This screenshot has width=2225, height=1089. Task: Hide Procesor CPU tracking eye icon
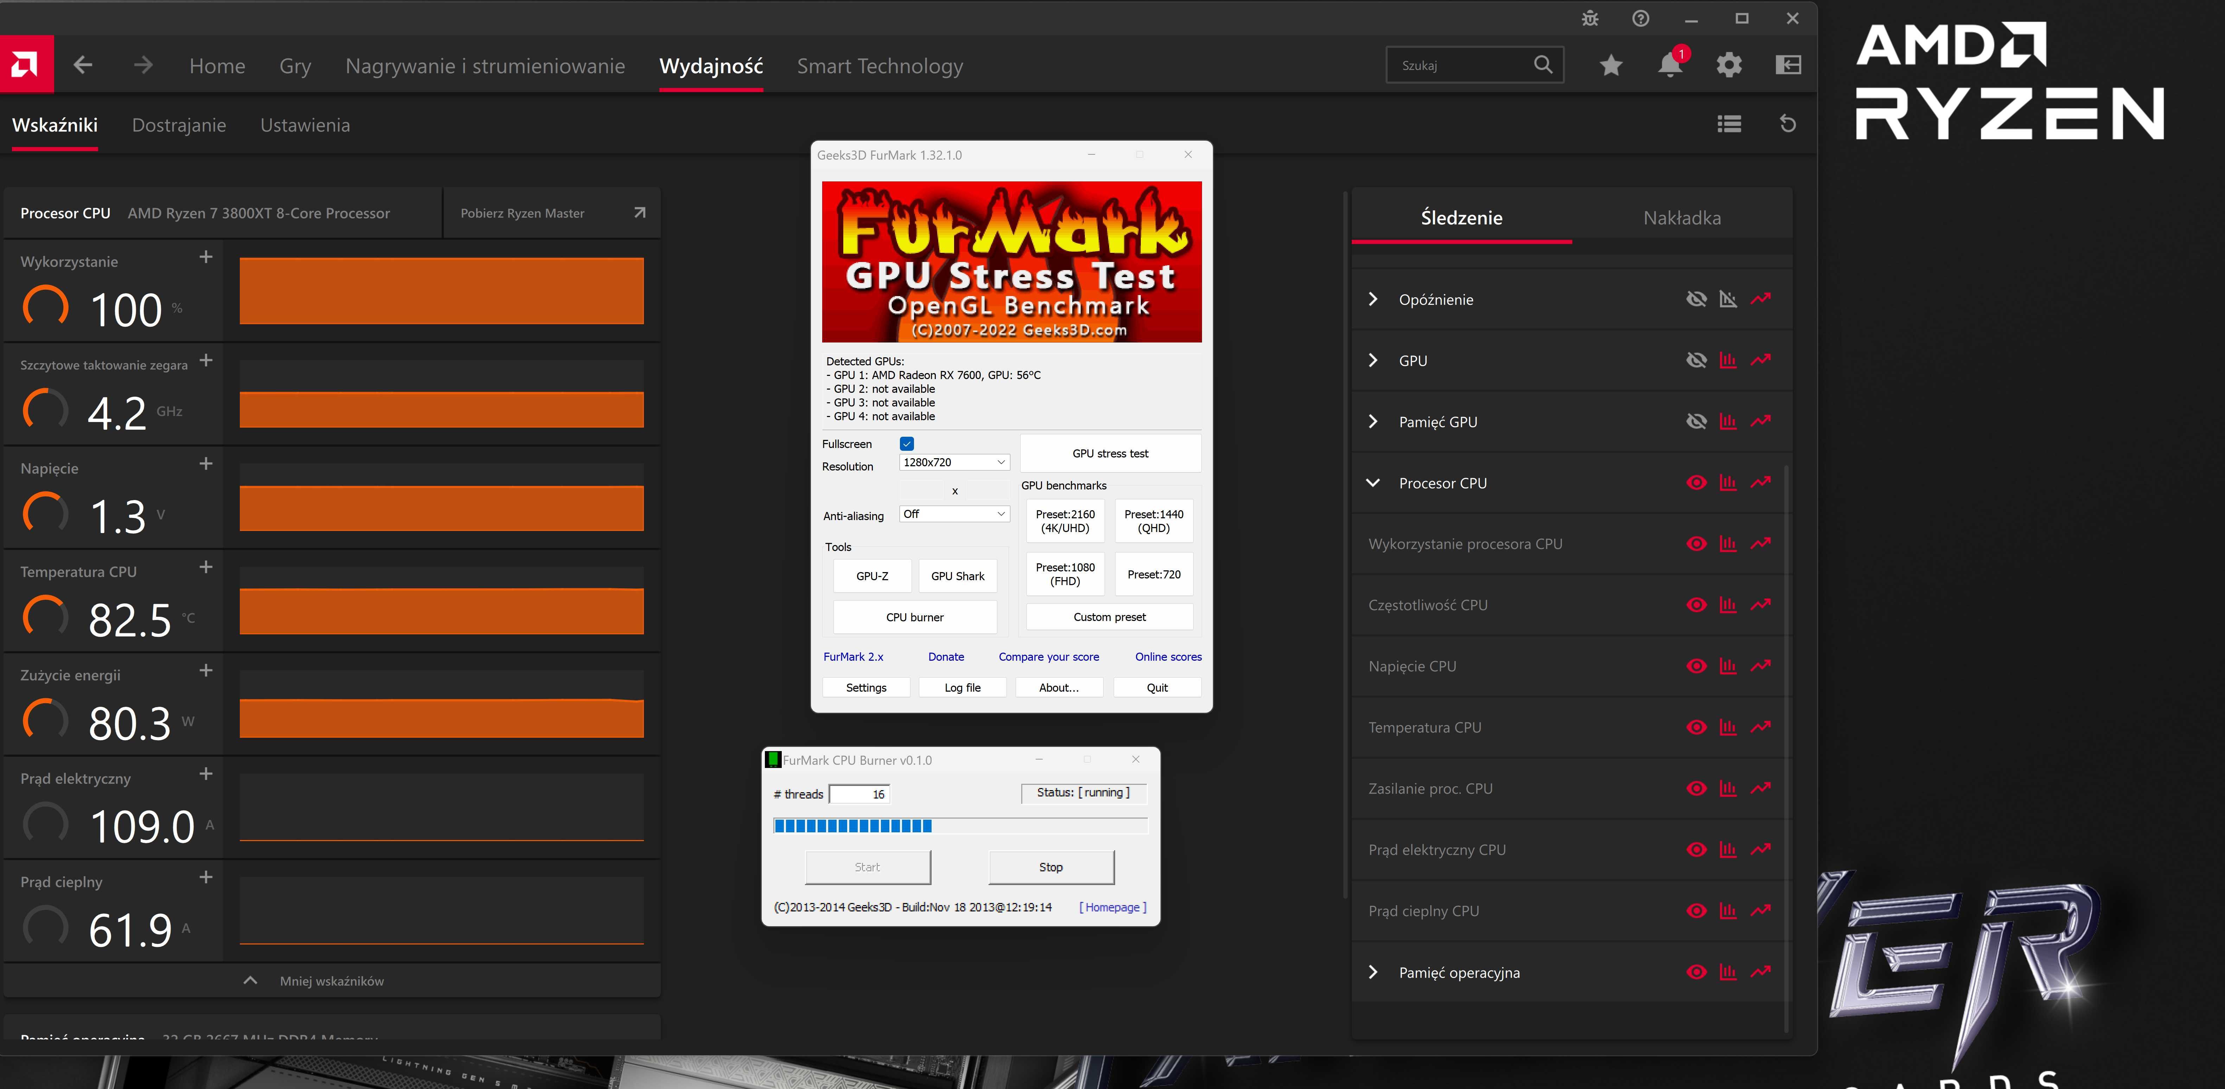pos(1696,483)
